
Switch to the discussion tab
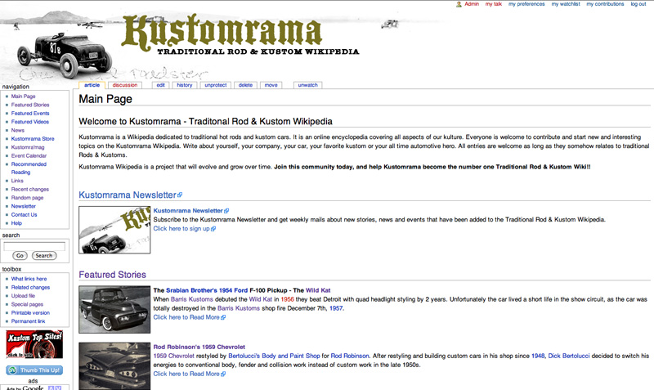pyautogui.click(x=125, y=85)
